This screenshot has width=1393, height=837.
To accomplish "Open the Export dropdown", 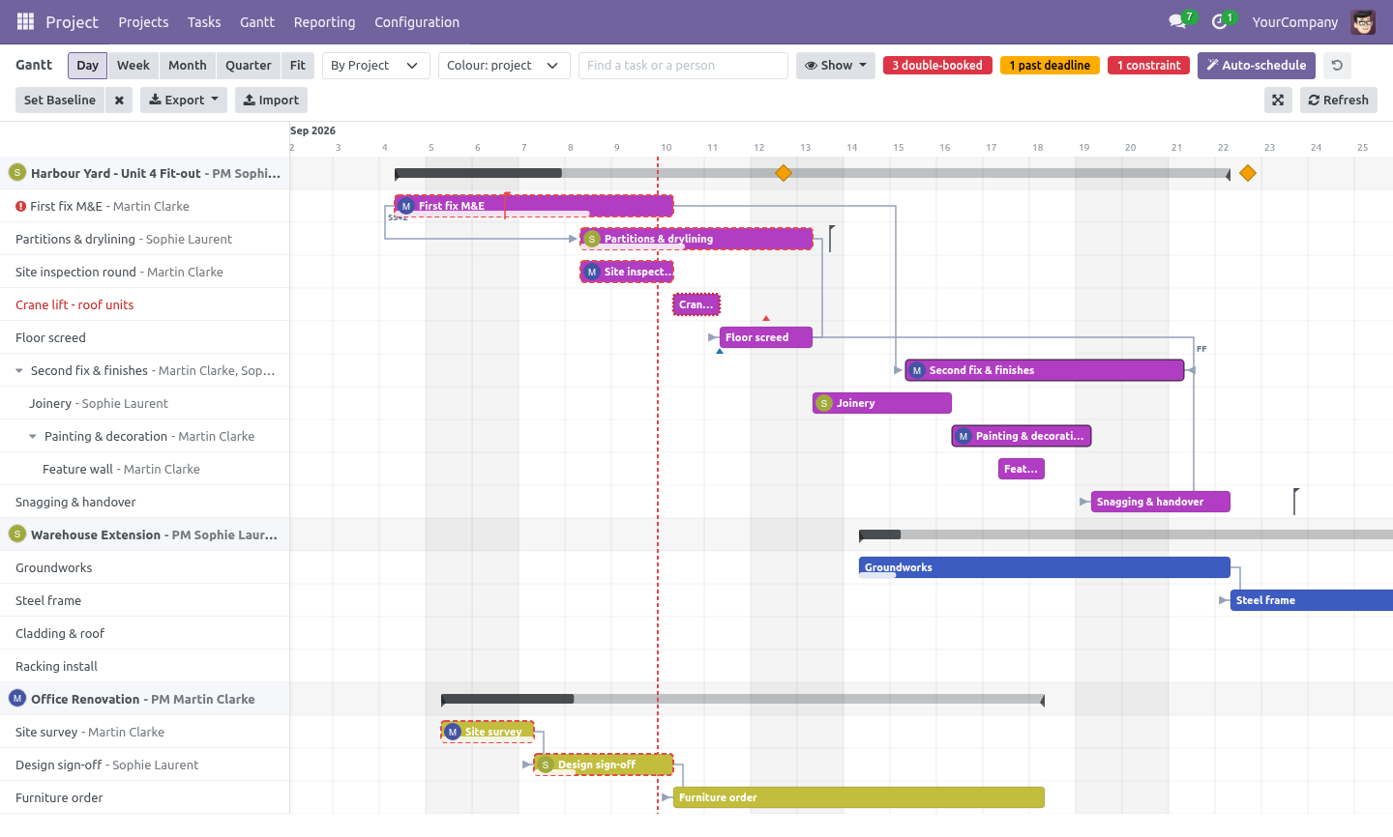I will [x=184, y=101].
